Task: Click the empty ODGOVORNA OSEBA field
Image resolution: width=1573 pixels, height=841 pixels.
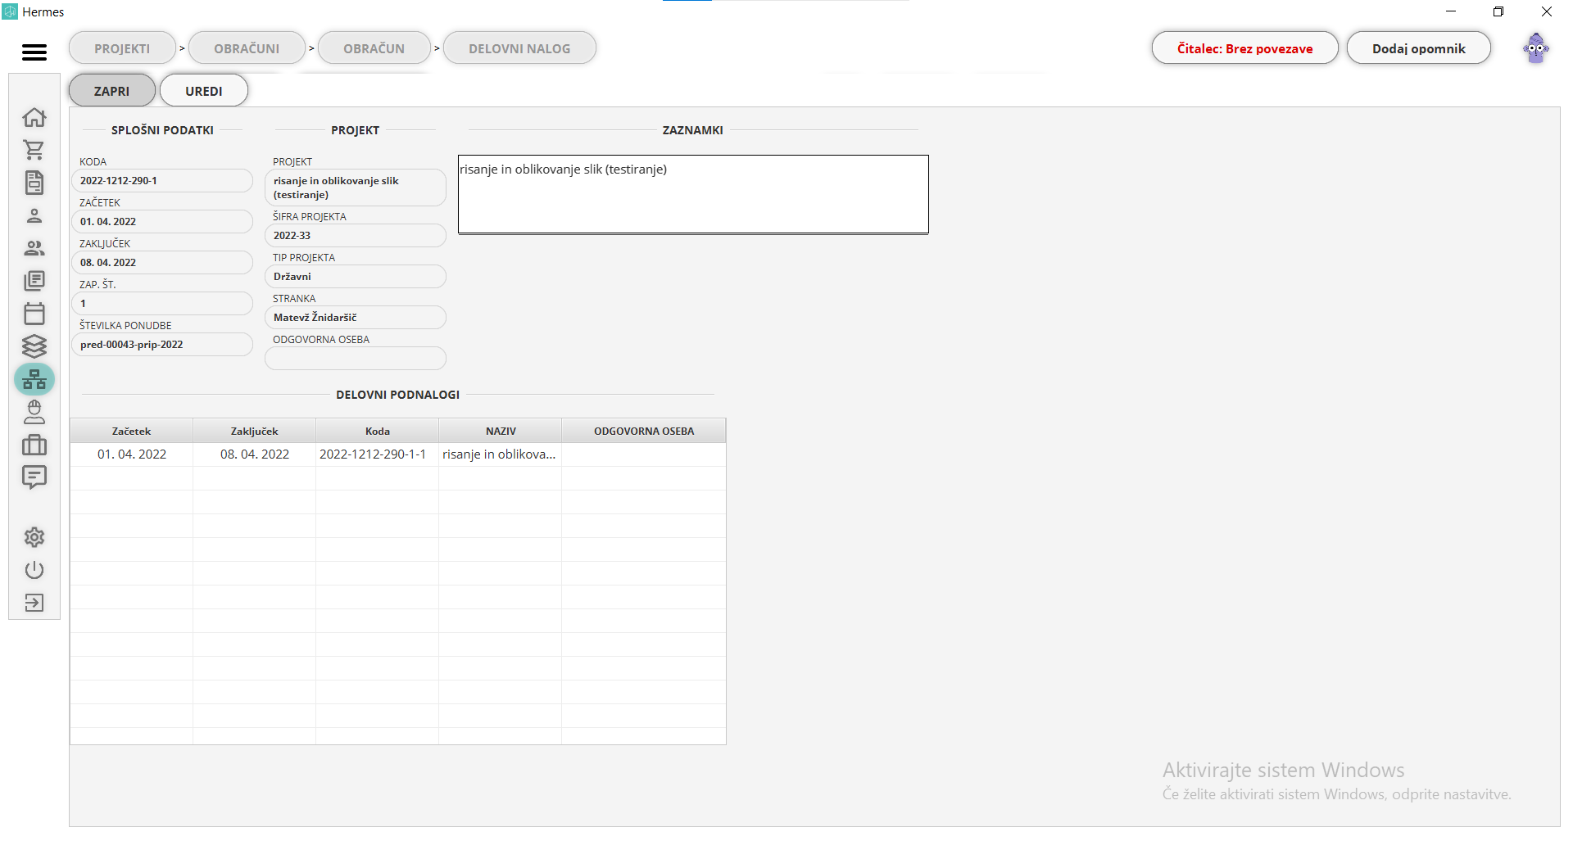Action: [356, 359]
